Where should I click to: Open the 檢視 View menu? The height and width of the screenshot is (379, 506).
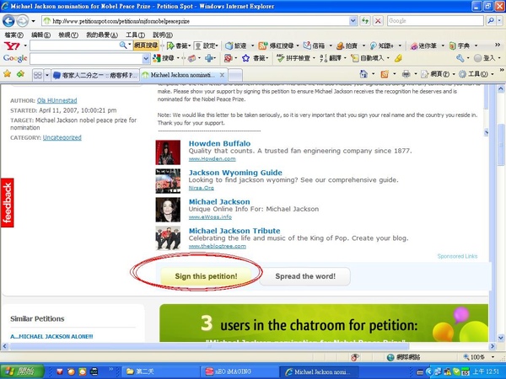point(68,35)
